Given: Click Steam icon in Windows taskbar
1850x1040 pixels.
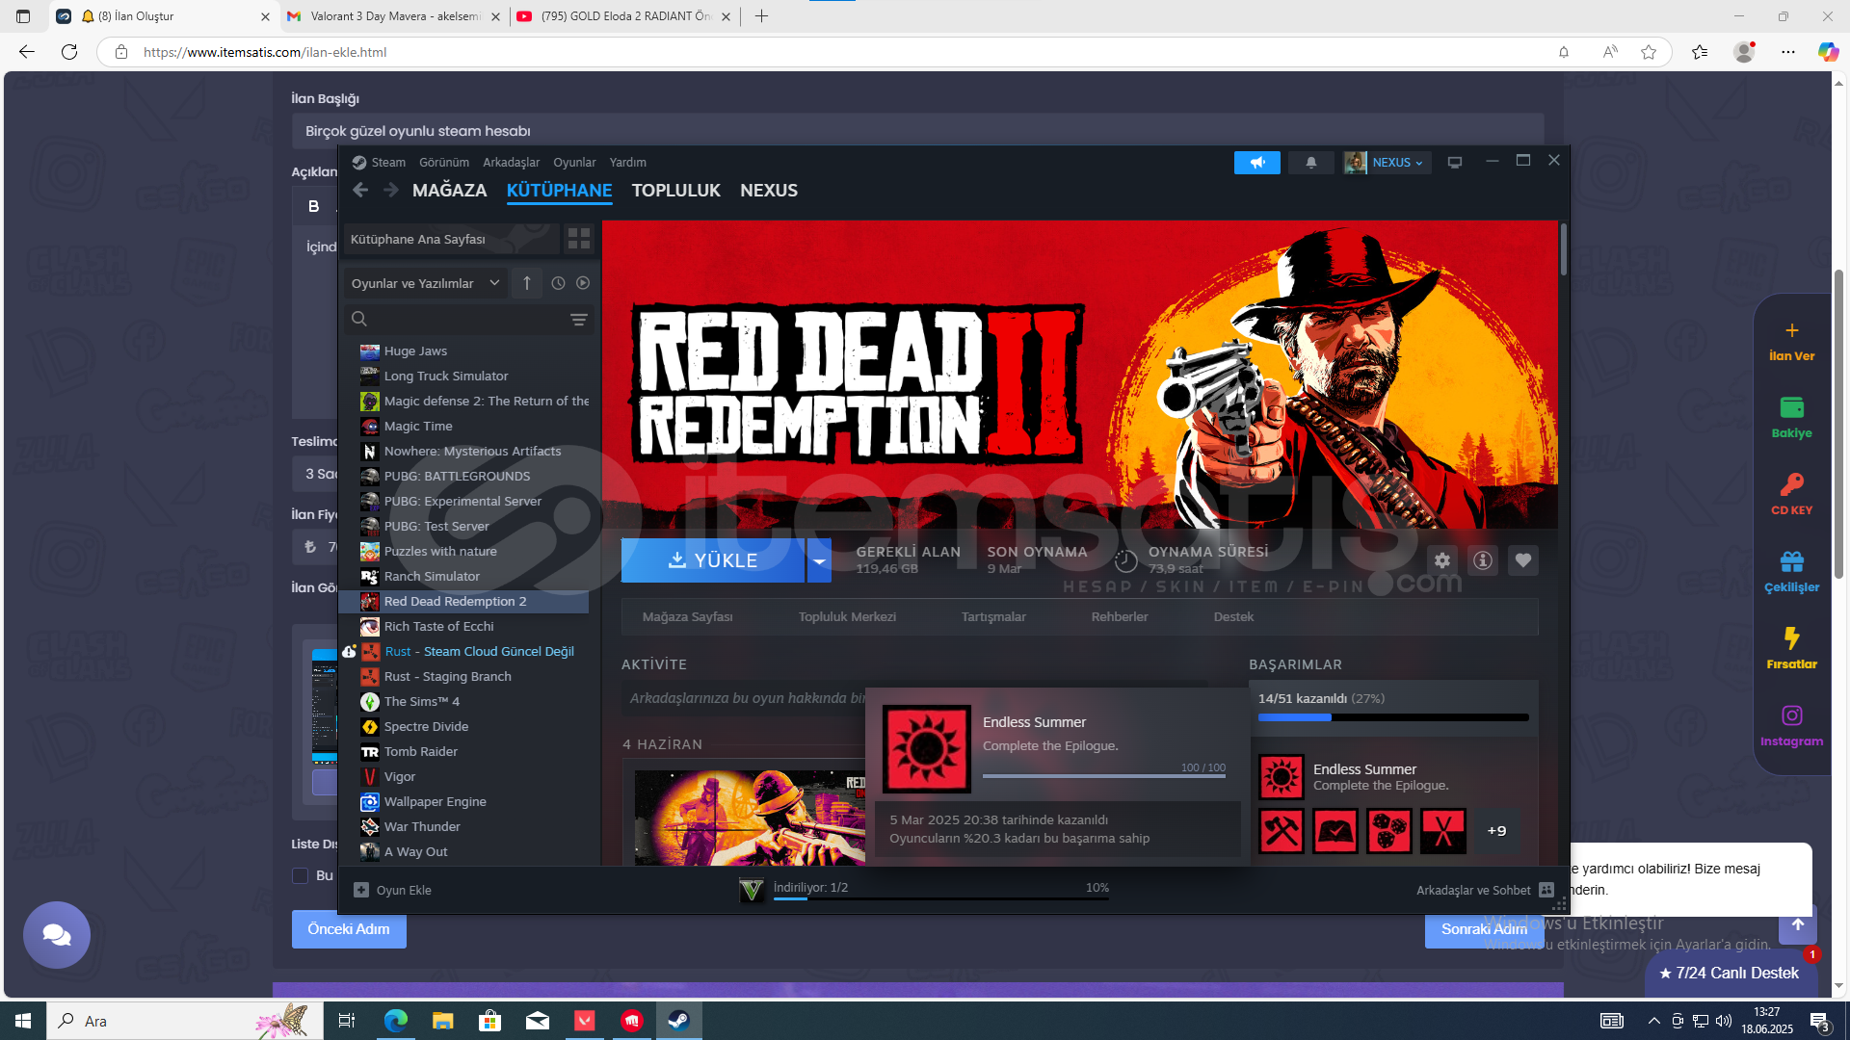Looking at the screenshot, I should click(x=679, y=1021).
